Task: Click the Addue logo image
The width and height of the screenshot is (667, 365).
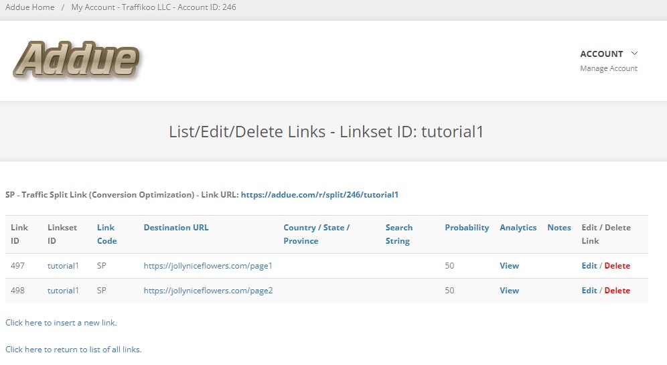Action: pos(76,60)
